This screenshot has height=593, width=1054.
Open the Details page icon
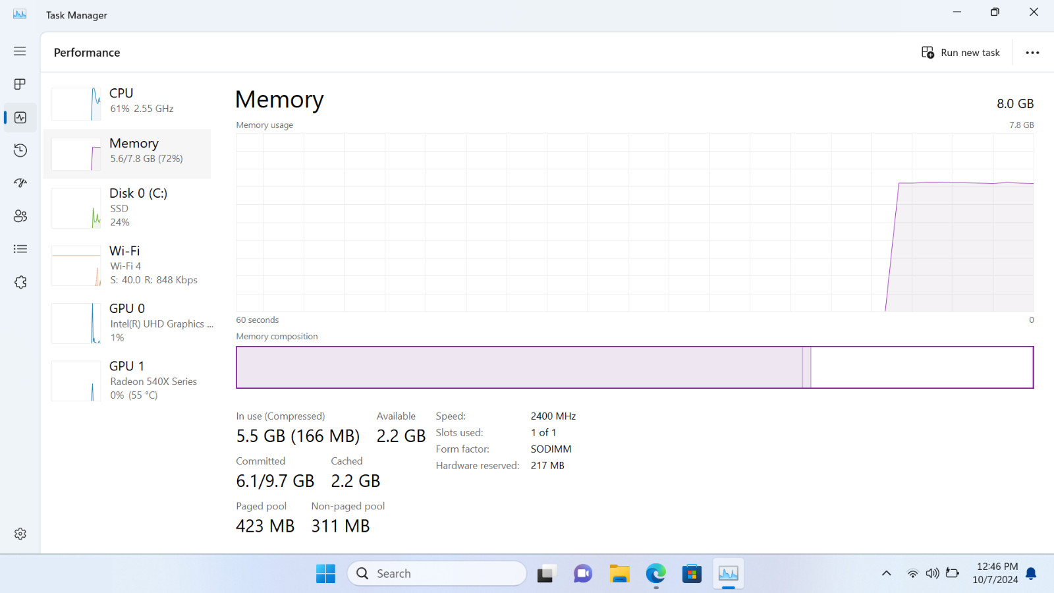click(20, 249)
